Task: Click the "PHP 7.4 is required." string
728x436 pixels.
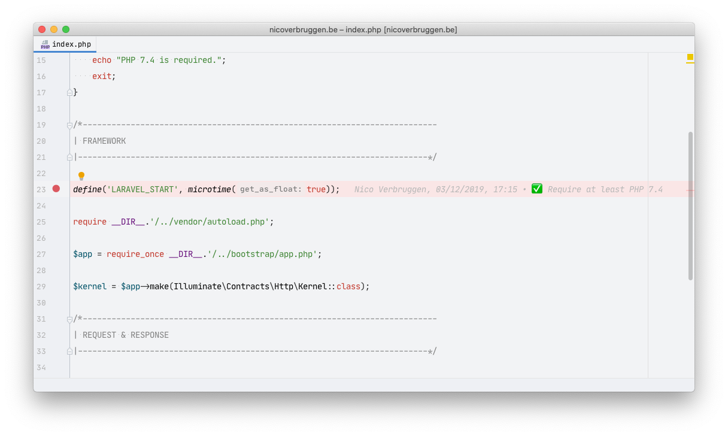Action: (x=169, y=60)
